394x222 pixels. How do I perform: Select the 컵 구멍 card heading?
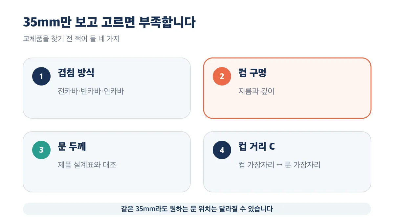tap(252, 73)
